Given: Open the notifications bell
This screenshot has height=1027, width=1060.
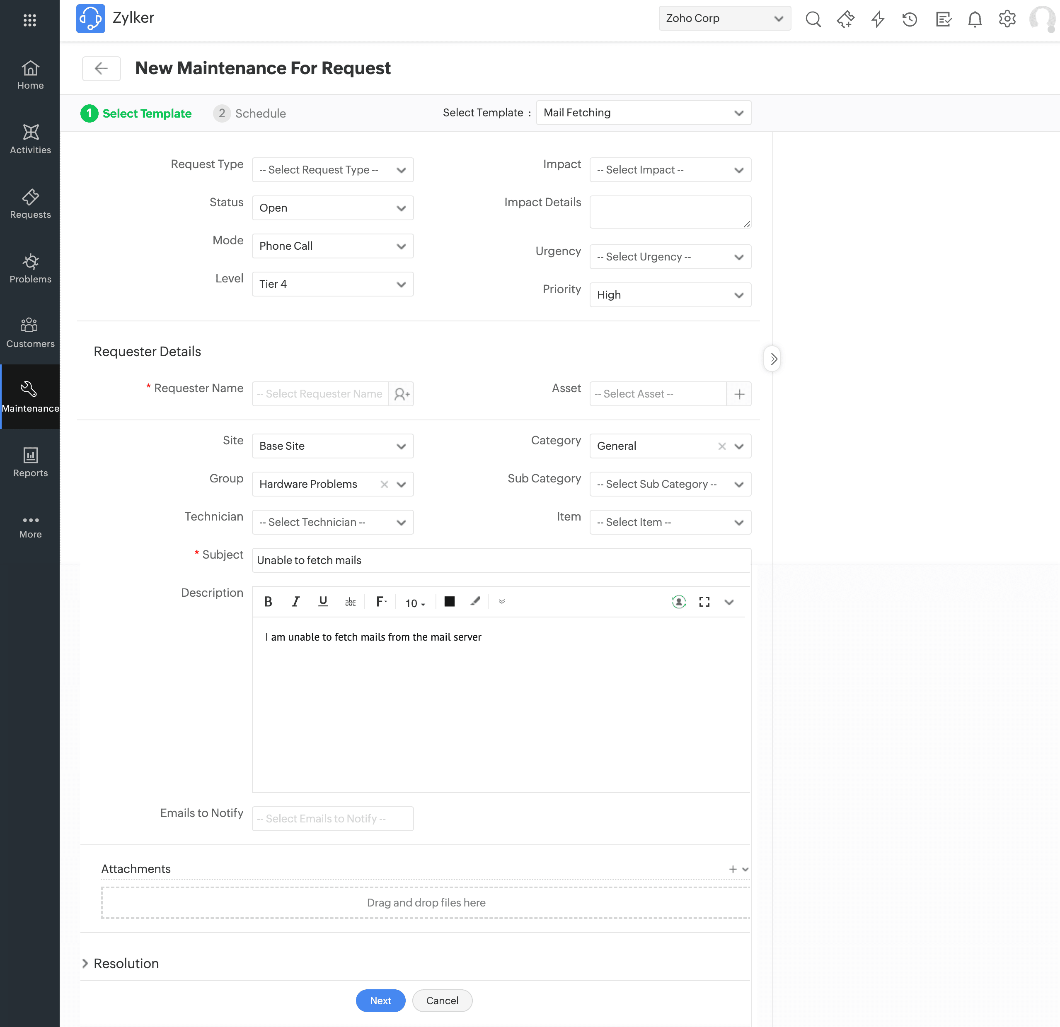Looking at the screenshot, I should point(975,19).
